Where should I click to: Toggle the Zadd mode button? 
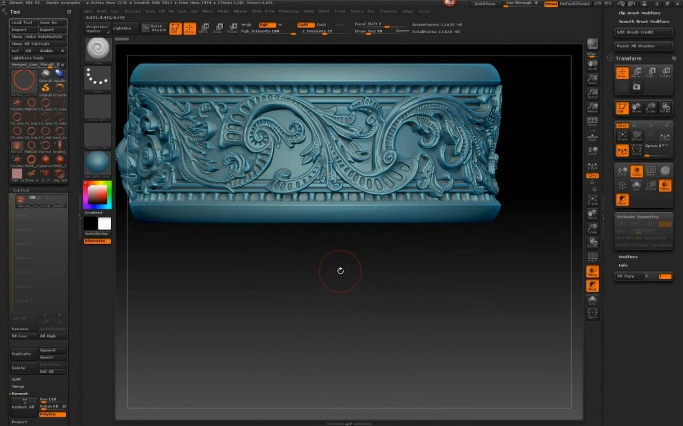[x=305, y=25]
